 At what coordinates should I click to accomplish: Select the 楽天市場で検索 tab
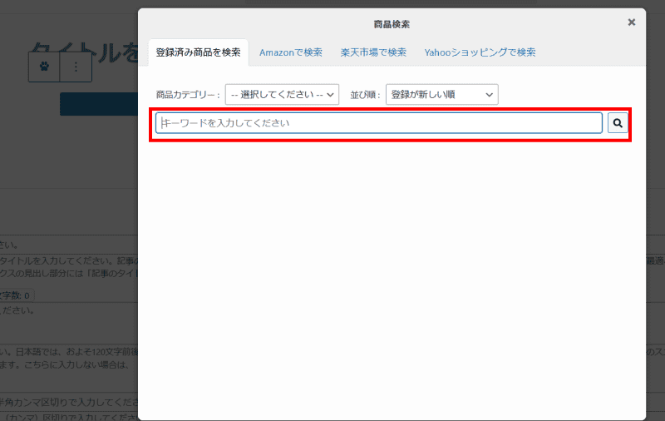pyautogui.click(x=373, y=52)
